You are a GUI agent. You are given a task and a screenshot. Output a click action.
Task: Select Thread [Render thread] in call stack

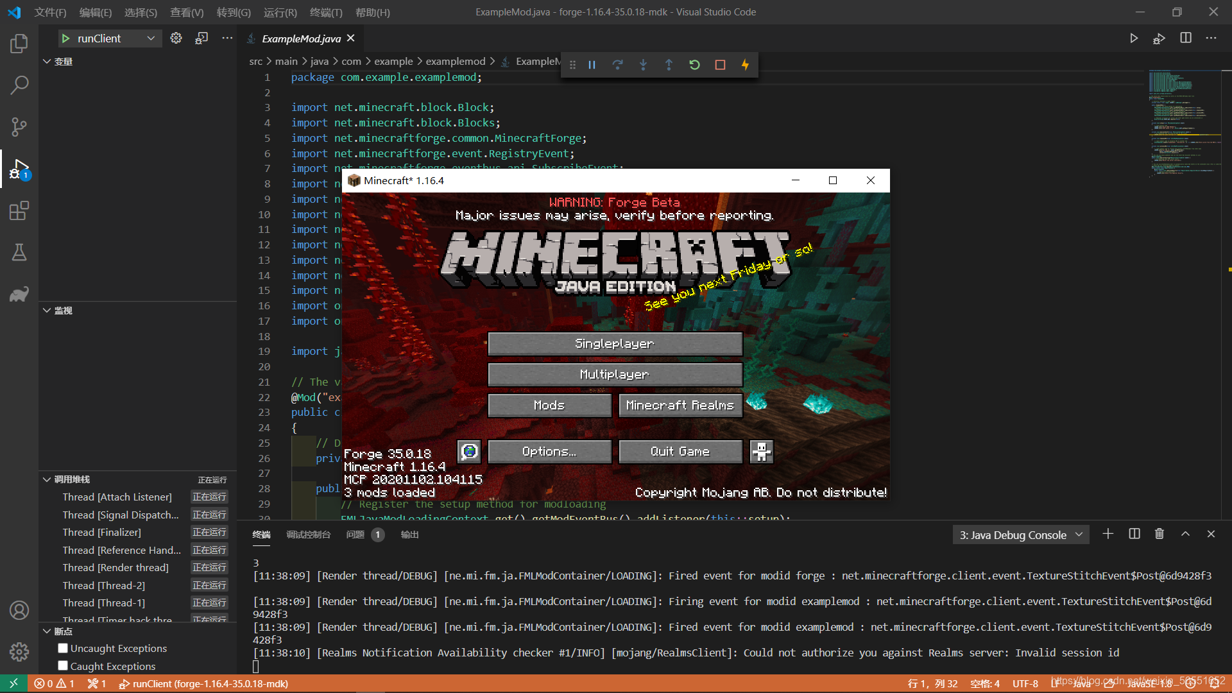click(x=116, y=568)
